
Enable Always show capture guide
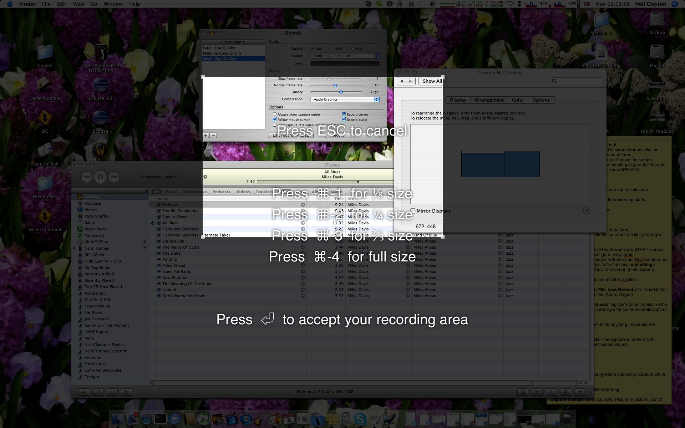(275, 114)
